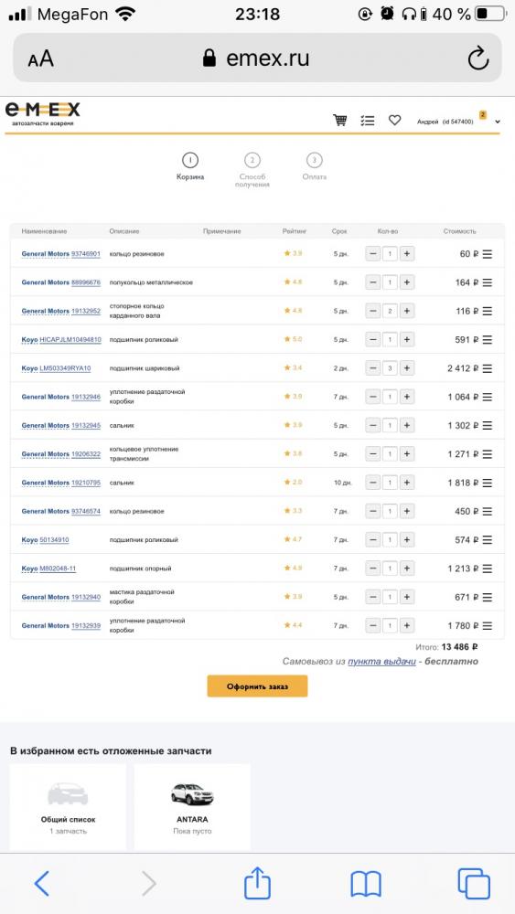
Task: Open Safari aA text size menu
Action: [x=40, y=58]
